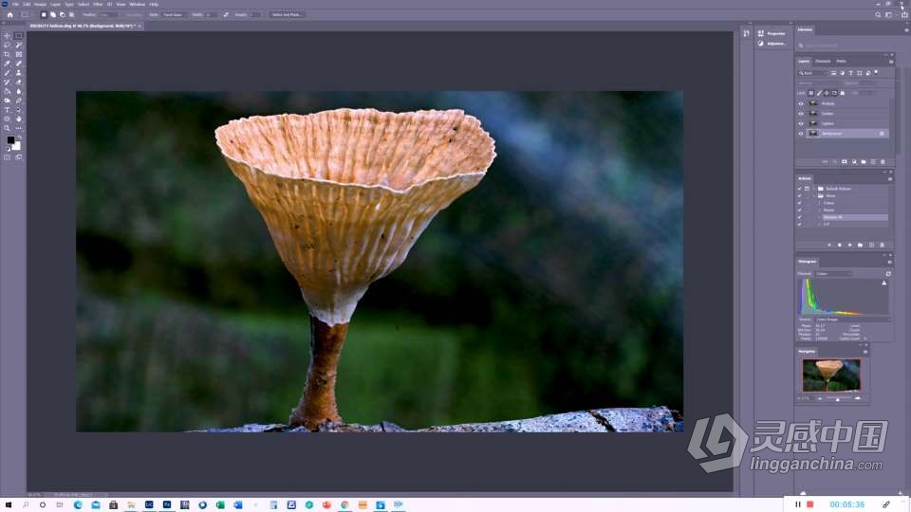This screenshot has width=911, height=512.
Task: Select the Dodge tool
Action: [x=7, y=101]
